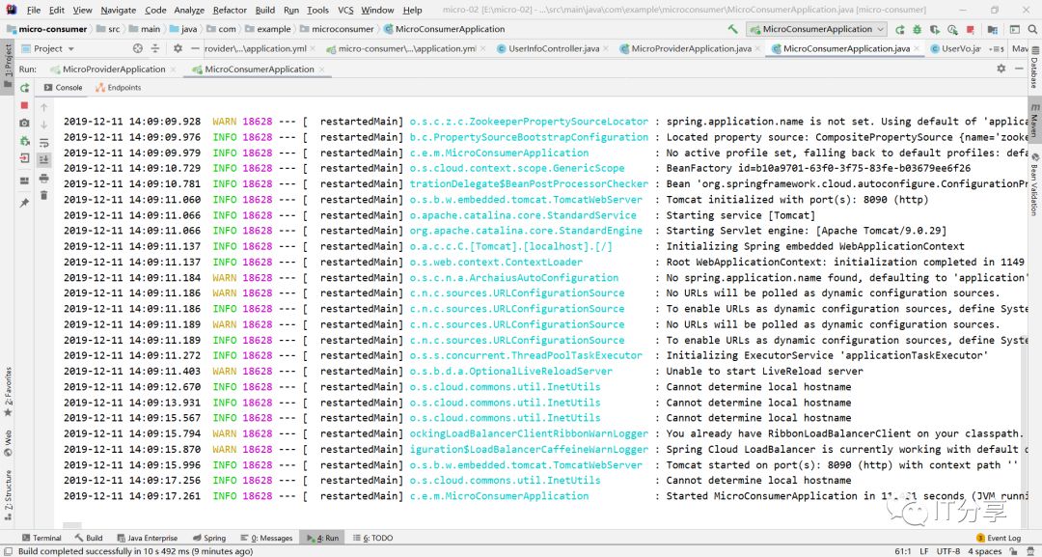This screenshot has width=1042, height=557.
Task: Restore the layout icon in Run sidebar
Action: [x=24, y=181]
